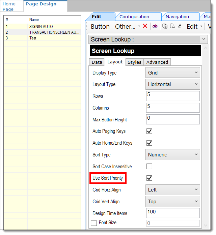Uncheck the Use Sort Priority checkbox
Viewport: 216px width, 235px height.
point(149,178)
